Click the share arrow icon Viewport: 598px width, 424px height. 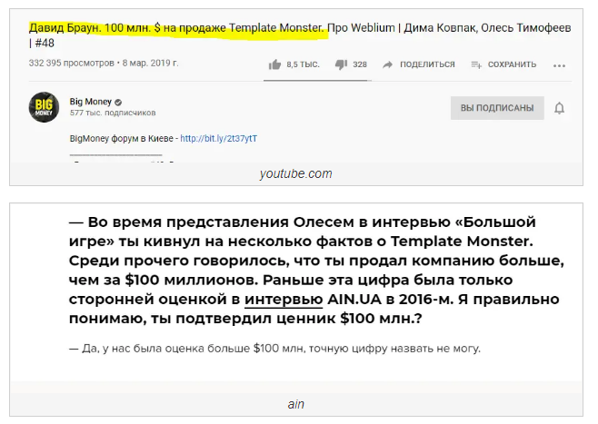tap(388, 64)
